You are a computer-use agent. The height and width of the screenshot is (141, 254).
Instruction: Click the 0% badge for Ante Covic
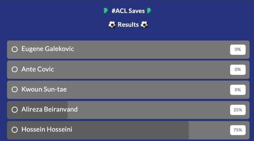point(238,69)
